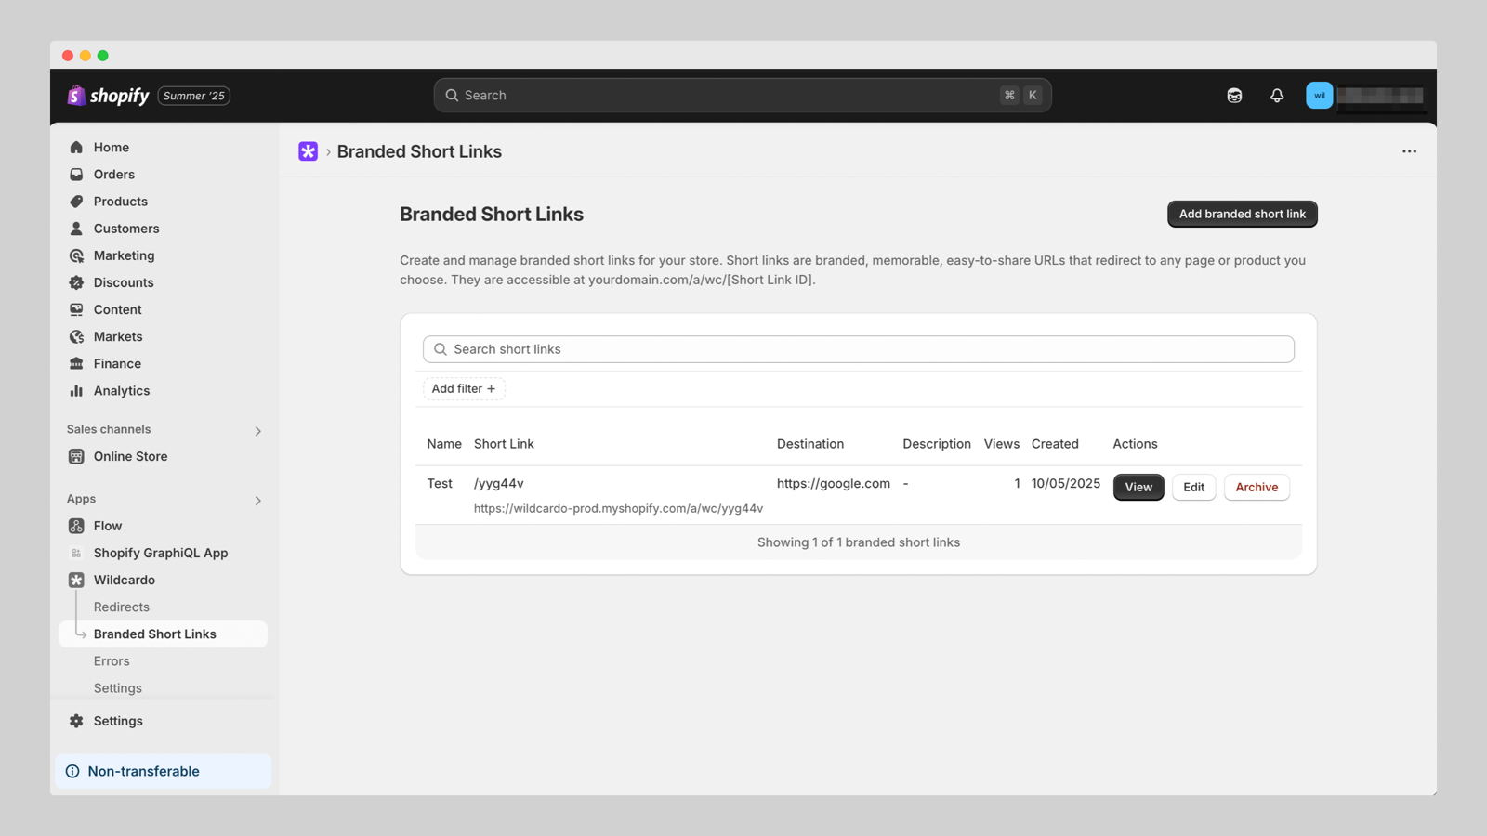Click the macOS green fullscreen window button

pos(103,56)
